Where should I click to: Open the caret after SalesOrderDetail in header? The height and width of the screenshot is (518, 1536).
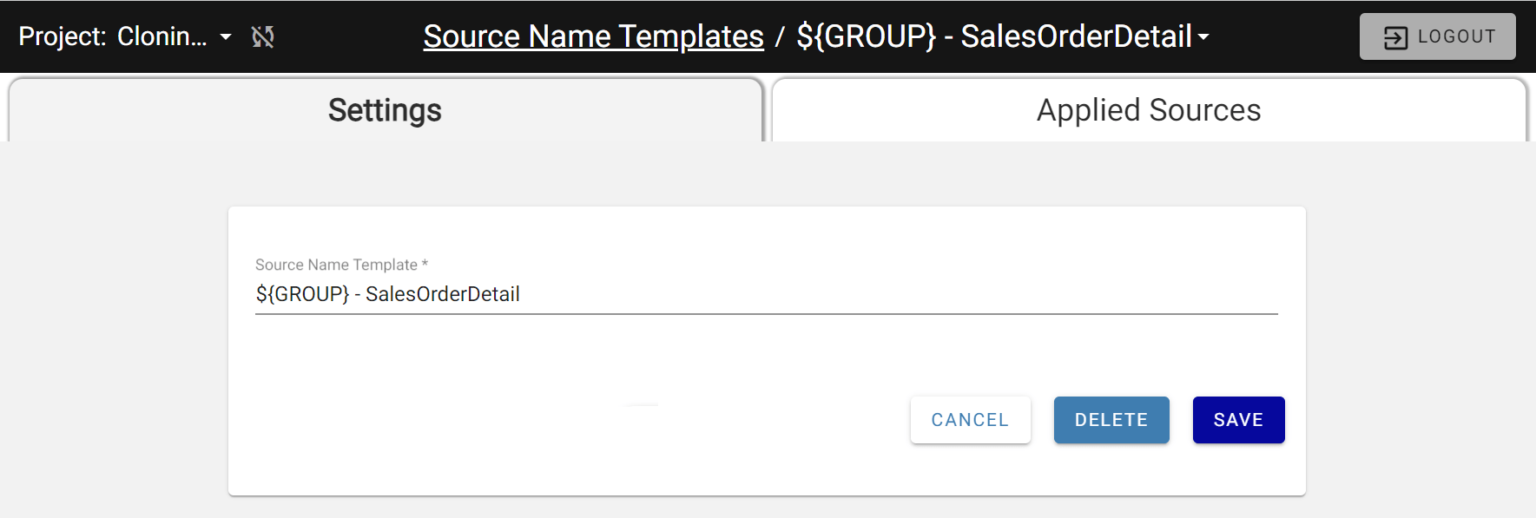coord(1203,37)
